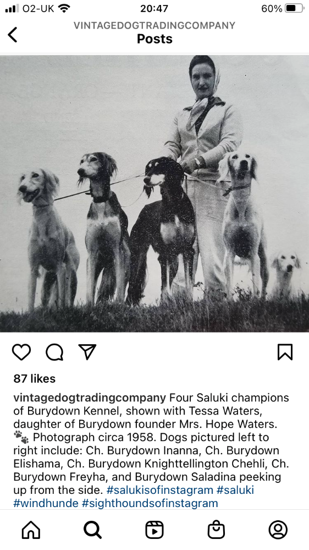Tap the vintage Saluki photograph
309x550 pixels.
[154, 193]
